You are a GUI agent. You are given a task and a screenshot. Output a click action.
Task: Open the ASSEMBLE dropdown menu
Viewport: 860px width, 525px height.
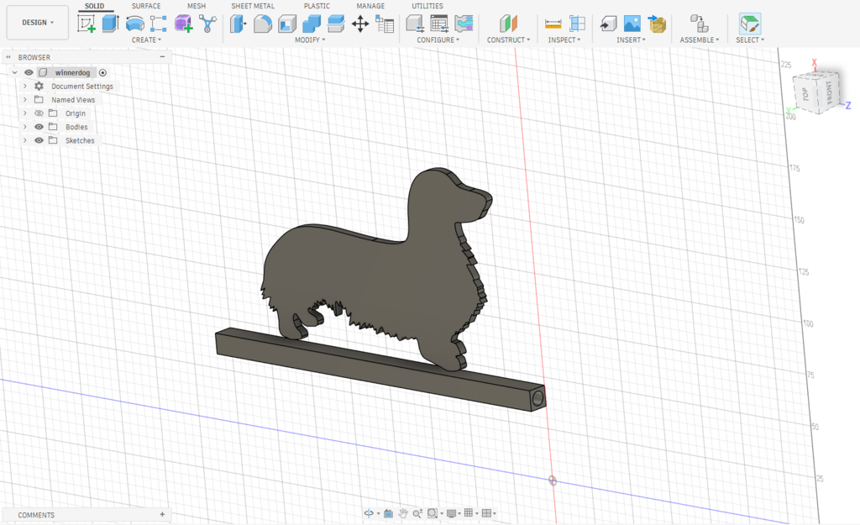click(700, 40)
